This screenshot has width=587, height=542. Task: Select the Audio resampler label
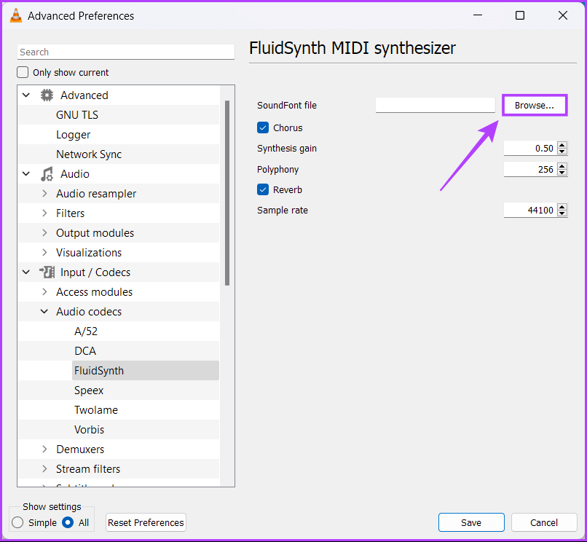(96, 194)
